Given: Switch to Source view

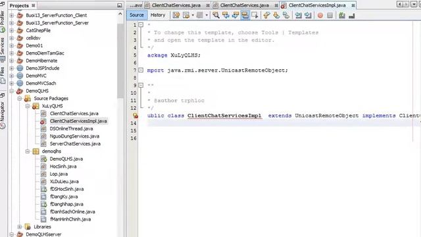Looking at the screenshot, I should (x=137, y=15).
